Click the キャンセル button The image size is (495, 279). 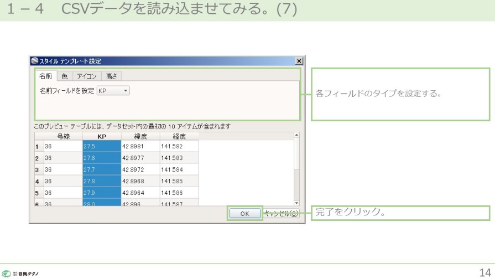[x=281, y=213]
